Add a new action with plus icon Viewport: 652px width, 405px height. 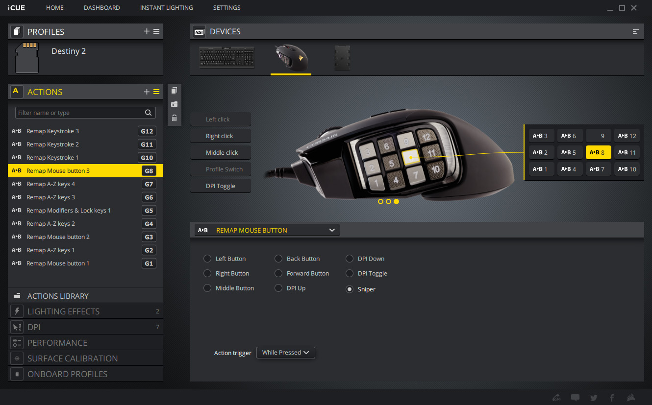(x=147, y=92)
